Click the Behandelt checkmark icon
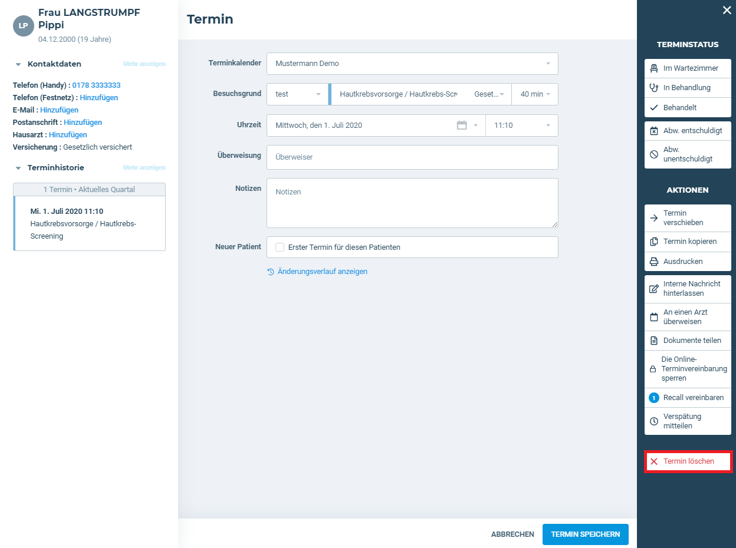The height and width of the screenshot is (548, 736). [653, 108]
